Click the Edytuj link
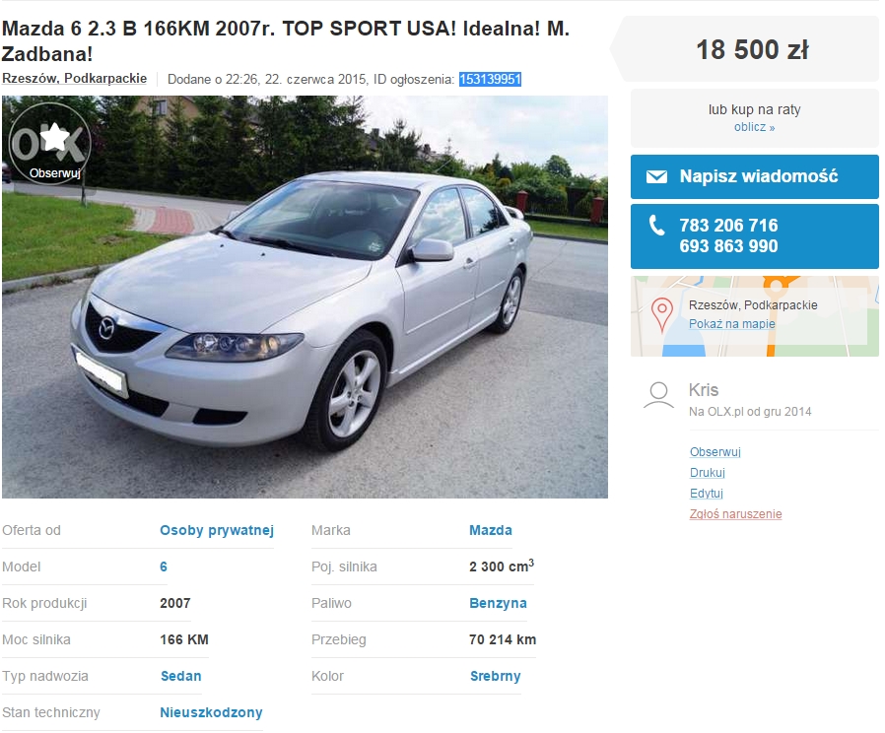The width and height of the screenshot is (885, 733). 706,494
